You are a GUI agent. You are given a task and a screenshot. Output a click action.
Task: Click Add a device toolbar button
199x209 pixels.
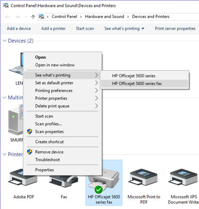click(x=19, y=29)
